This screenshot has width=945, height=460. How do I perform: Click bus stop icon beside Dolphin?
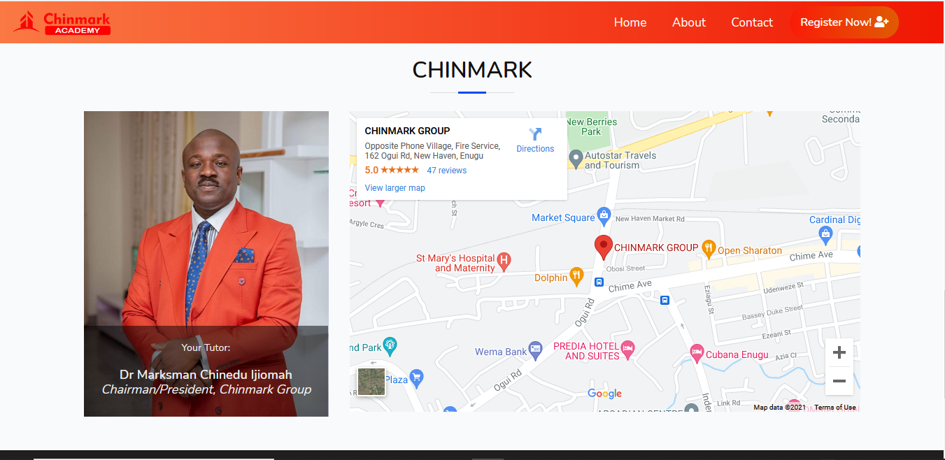(599, 282)
